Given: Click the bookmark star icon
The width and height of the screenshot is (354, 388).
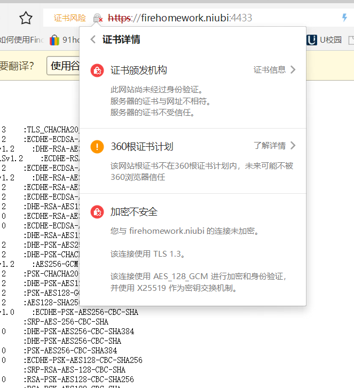Looking at the screenshot, I should pyautogui.click(x=26, y=18).
